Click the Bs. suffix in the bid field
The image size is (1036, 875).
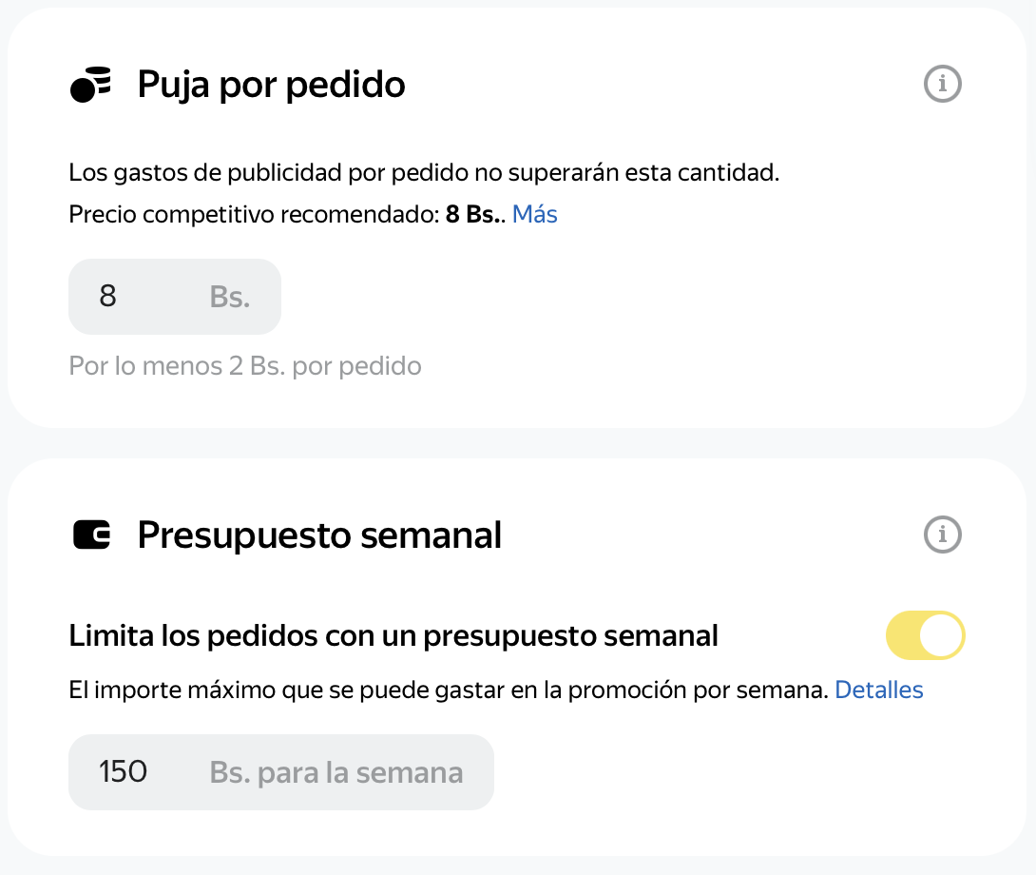pos(229,297)
